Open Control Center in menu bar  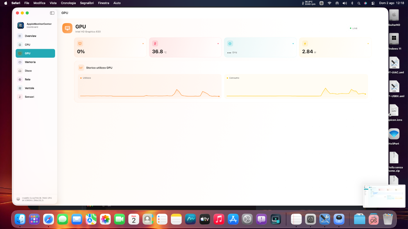click(x=373, y=3)
